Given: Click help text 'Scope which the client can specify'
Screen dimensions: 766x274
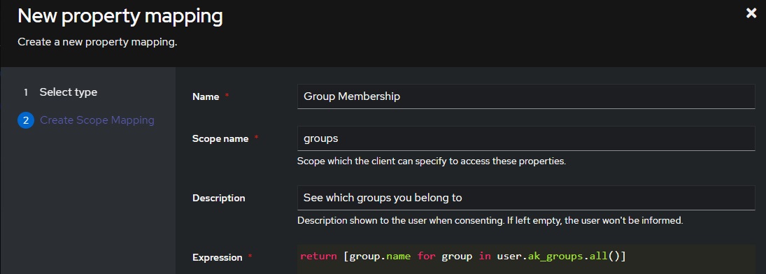Looking at the screenshot, I should click(432, 161).
